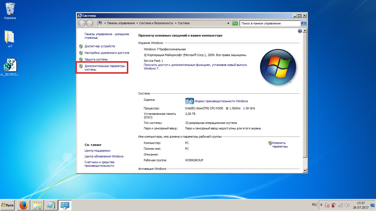The height and width of the screenshot is (211, 376).
Task: Open address bar history dropdown arrow
Action: tap(228, 23)
